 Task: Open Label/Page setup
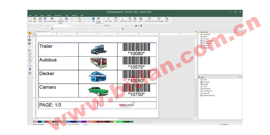[60, 20]
